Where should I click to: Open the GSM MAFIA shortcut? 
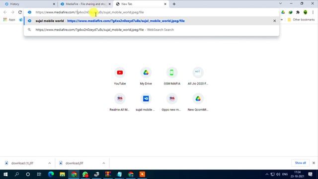click(x=172, y=76)
